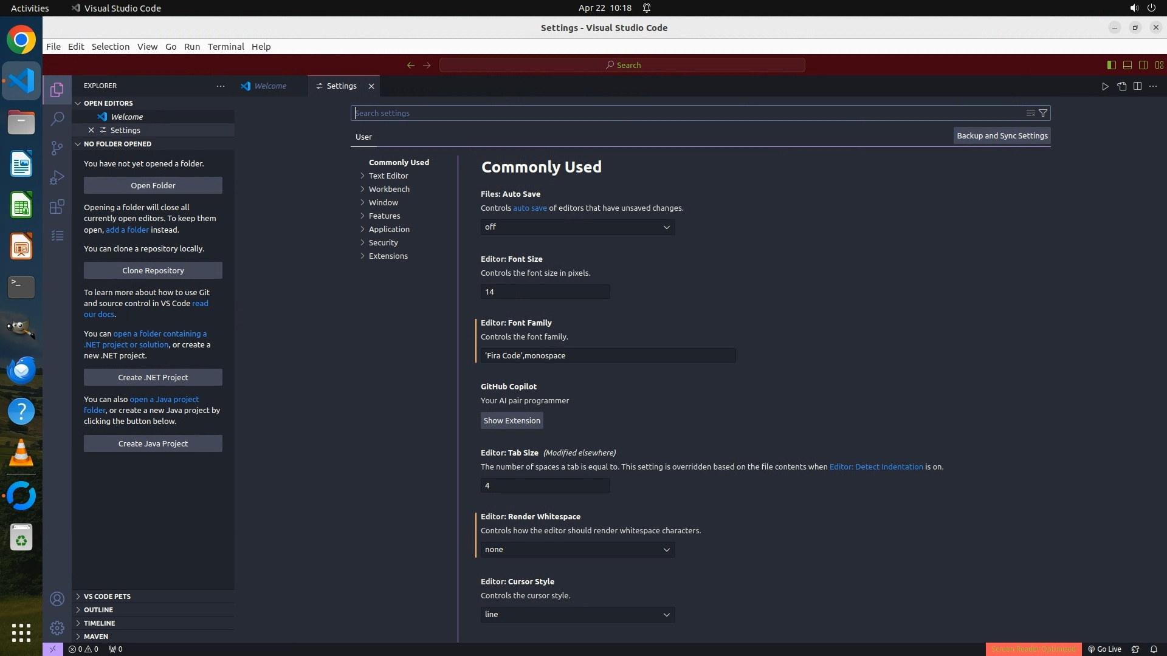Open Settings (JSON) file icon
The image size is (1167, 656).
point(1121,86)
